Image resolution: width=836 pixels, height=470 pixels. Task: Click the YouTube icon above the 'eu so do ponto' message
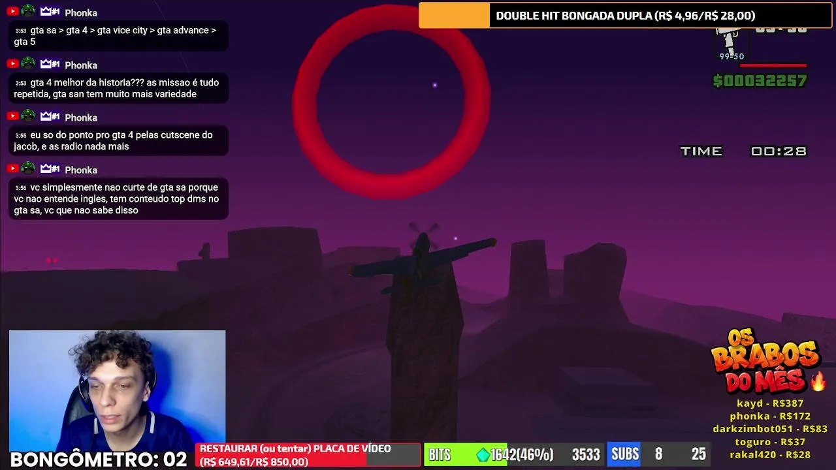click(x=12, y=116)
